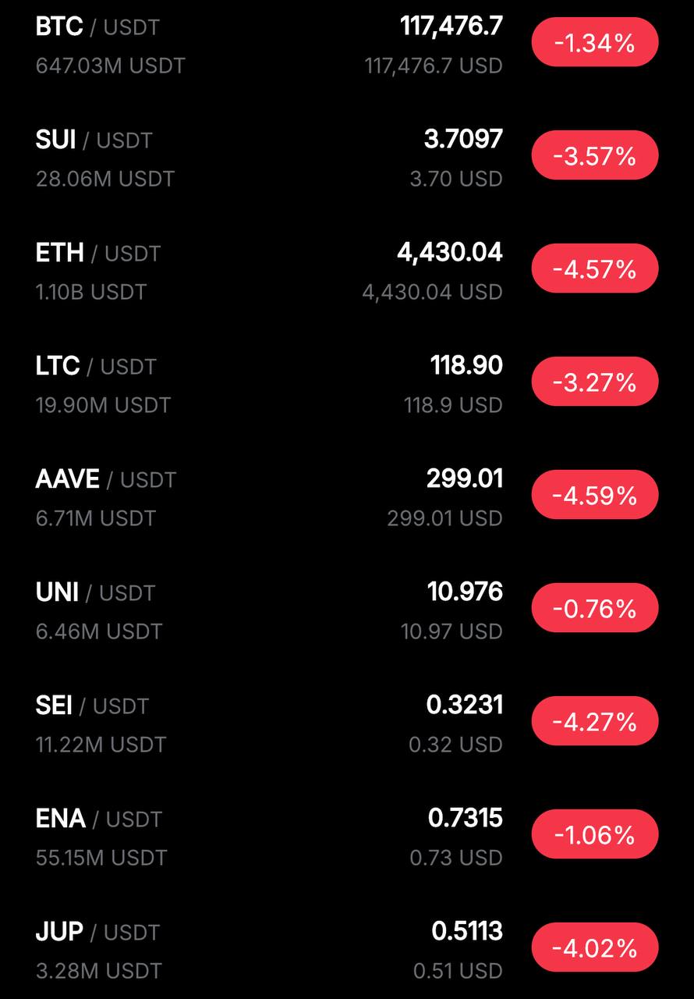This screenshot has width=694, height=999.
Task: Tap the UNI -0.76% change badge
Action: [595, 608]
